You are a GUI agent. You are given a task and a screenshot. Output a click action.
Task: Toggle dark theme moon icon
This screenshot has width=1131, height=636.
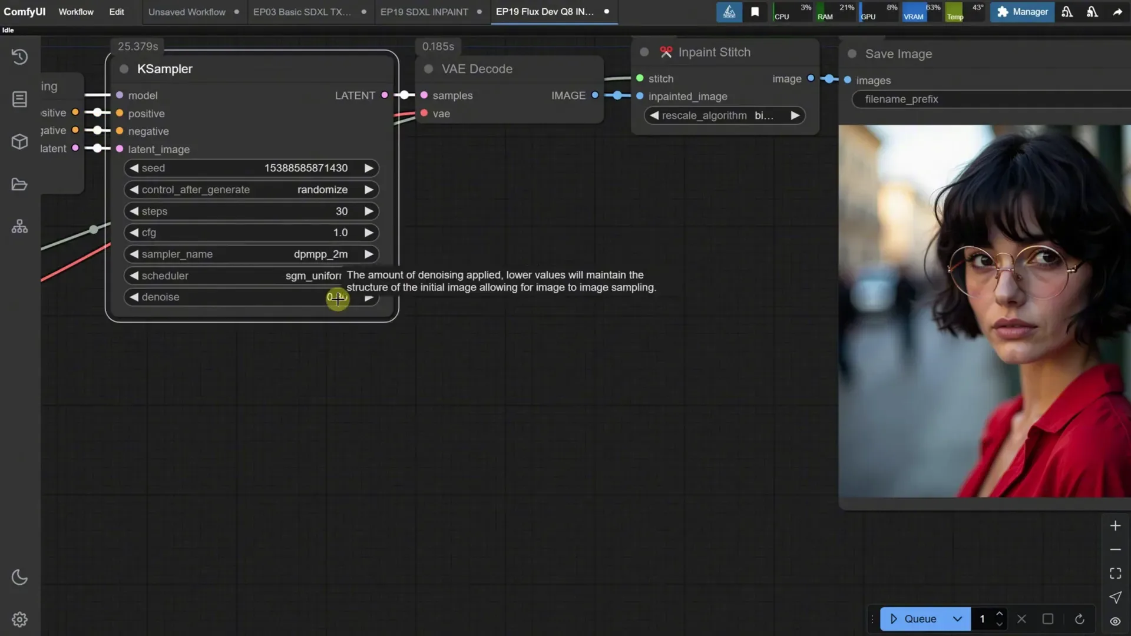pos(19,577)
